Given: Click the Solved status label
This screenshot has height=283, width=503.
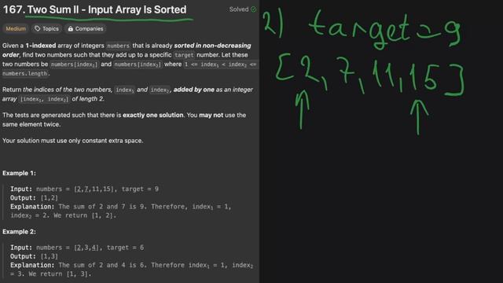Looking at the screenshot, I should [x=239, y=9].
